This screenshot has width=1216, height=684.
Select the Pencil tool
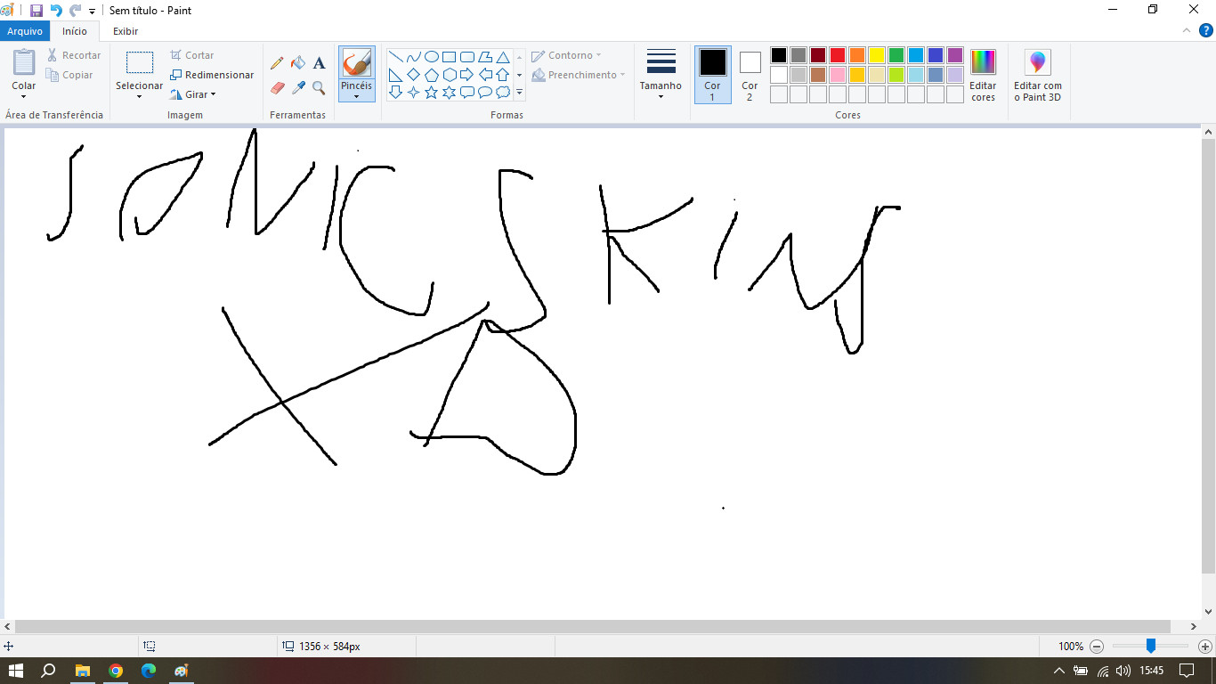click(x=277, y=63)
